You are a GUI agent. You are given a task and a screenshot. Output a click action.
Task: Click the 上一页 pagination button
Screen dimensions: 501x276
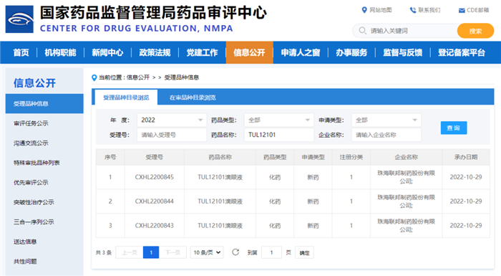(130, 252)
